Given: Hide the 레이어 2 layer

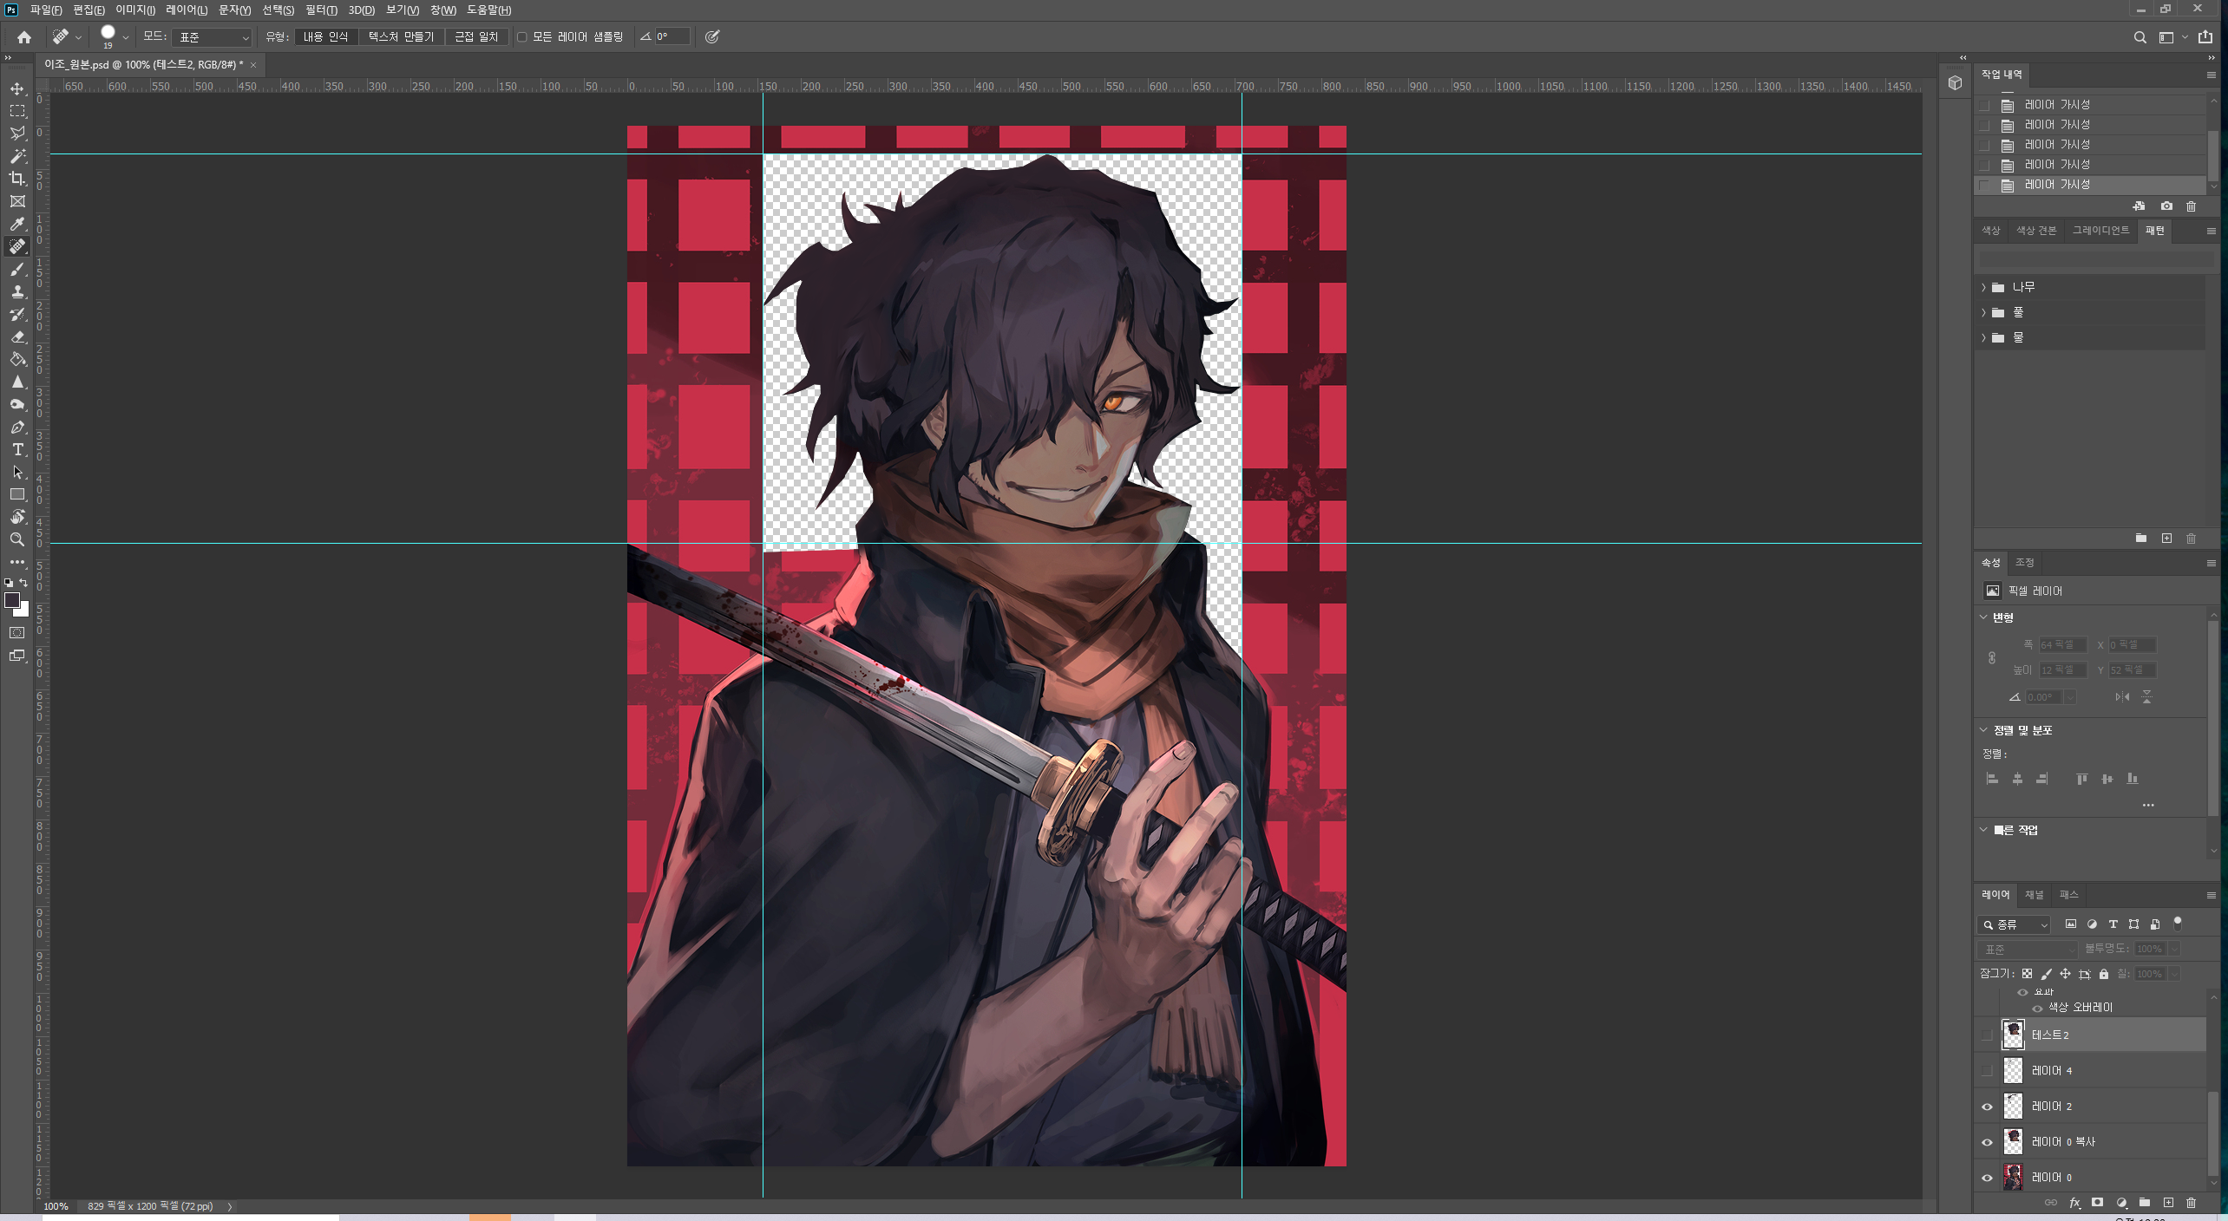Looking at the screenshot, I should pos(1987,1107).
